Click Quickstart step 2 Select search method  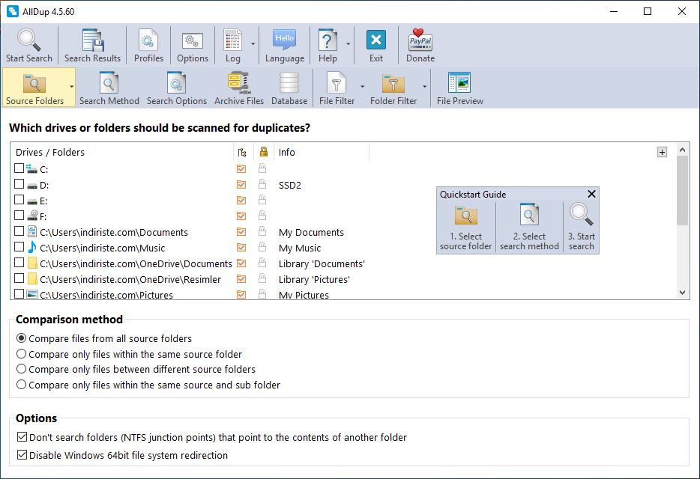(x=529, y=228)
